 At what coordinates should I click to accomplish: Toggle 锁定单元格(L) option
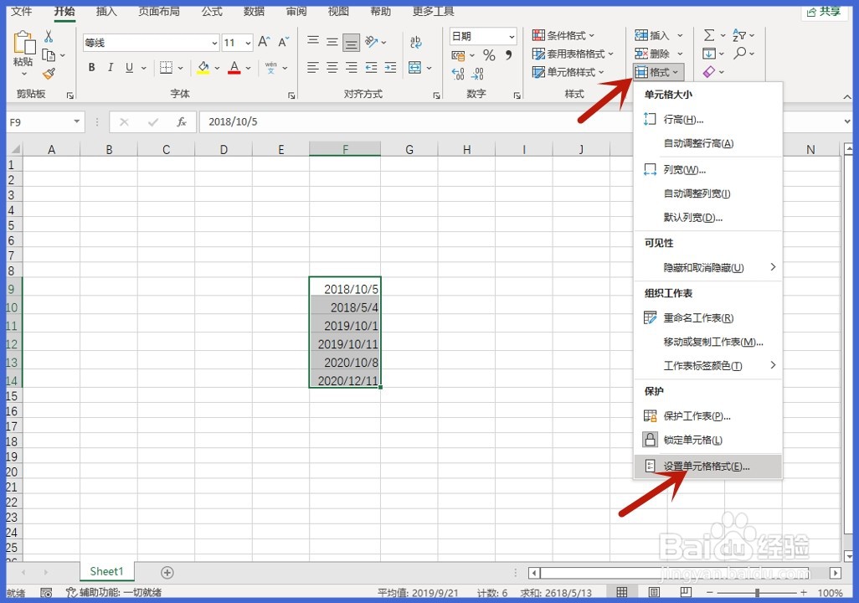pos(707,441)
